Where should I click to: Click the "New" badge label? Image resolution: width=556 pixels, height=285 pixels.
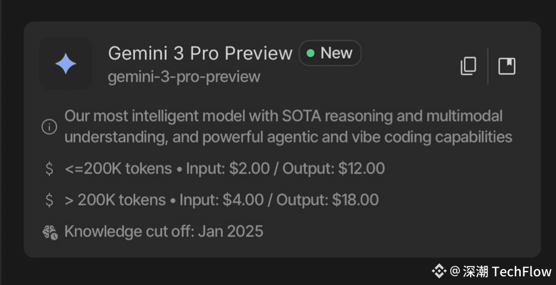coord(336,53)
